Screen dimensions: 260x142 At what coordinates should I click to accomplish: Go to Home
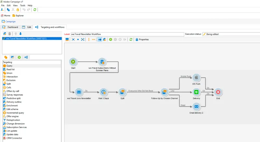coord(6,16)
